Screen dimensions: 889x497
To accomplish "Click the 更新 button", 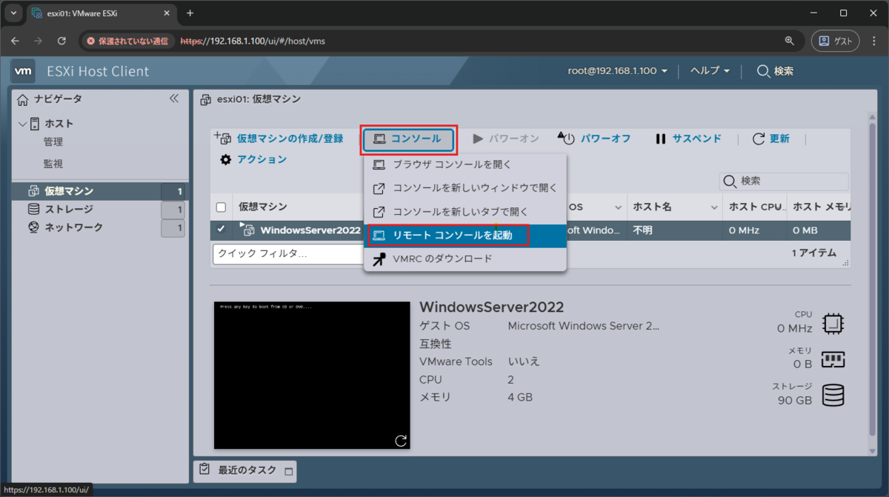I will pos(770,139).
